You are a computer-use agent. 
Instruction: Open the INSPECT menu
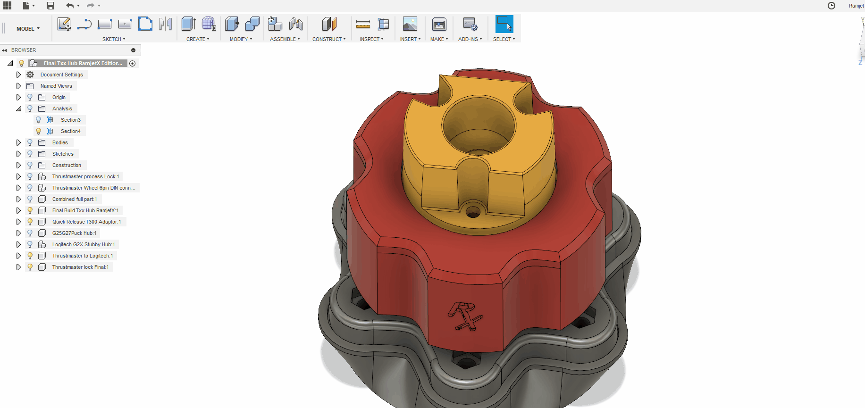371,39
